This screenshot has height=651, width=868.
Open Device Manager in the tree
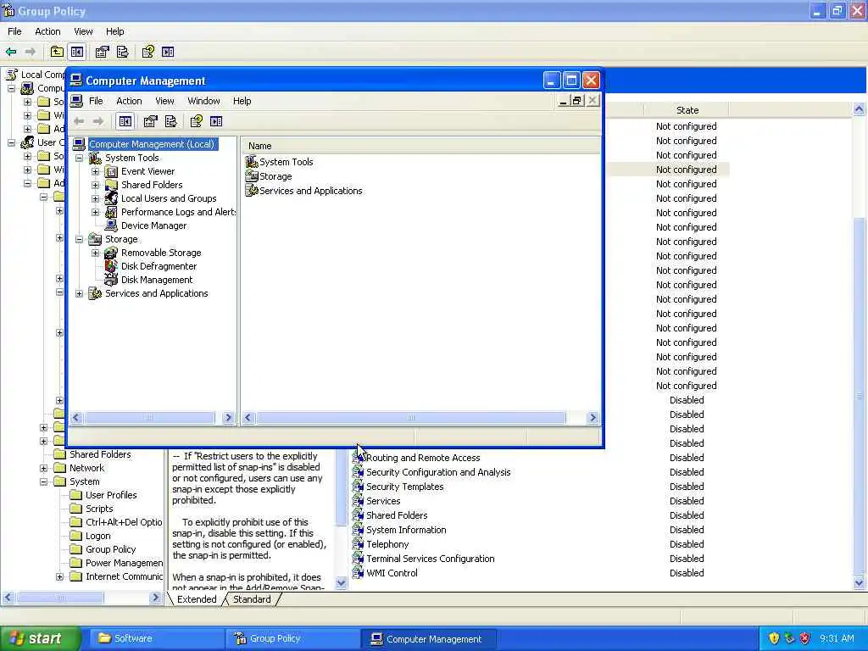coord(154,225)
